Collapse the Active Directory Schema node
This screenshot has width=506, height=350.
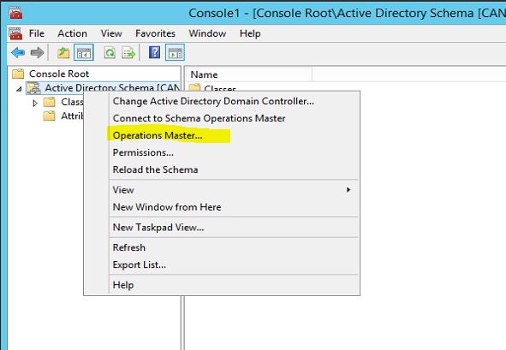tap(20, 89)
